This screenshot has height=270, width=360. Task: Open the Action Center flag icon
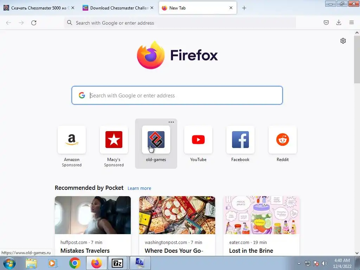(316, 263)
